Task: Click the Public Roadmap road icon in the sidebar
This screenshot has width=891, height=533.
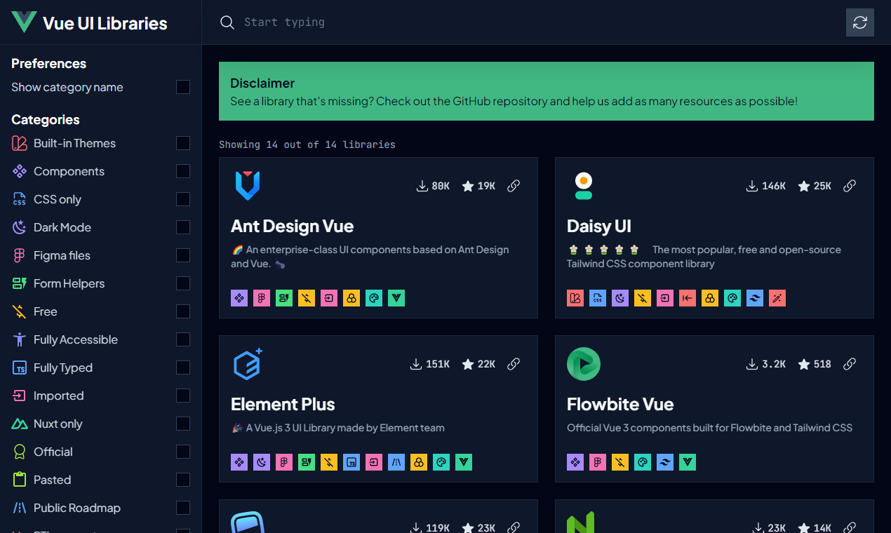Action: tap(20, 508)
